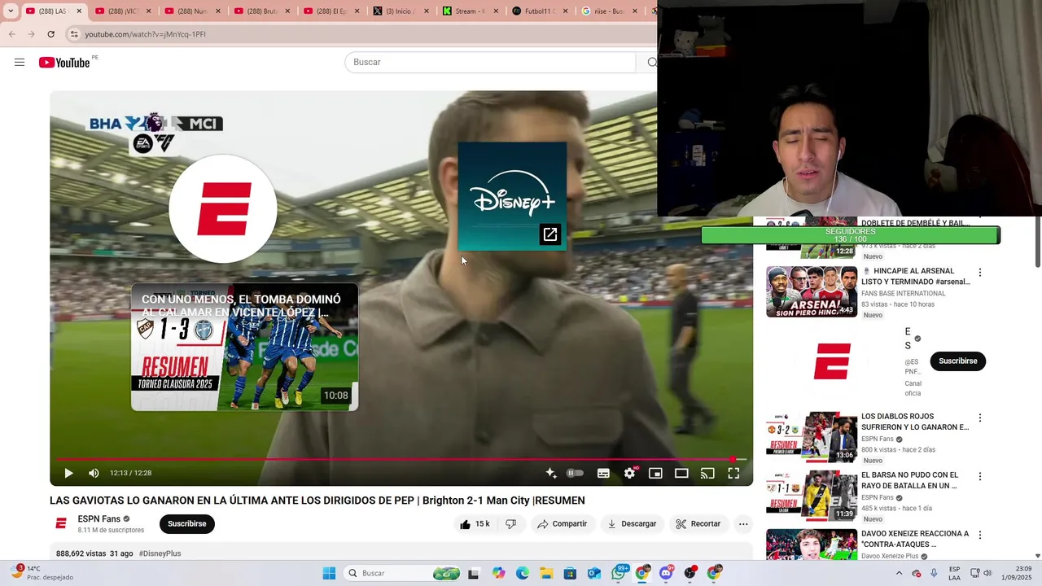Open Los Diablos Rojos Sufrieron video title
This screenshot has width=1042, height=586.
[x=915, y=422]
